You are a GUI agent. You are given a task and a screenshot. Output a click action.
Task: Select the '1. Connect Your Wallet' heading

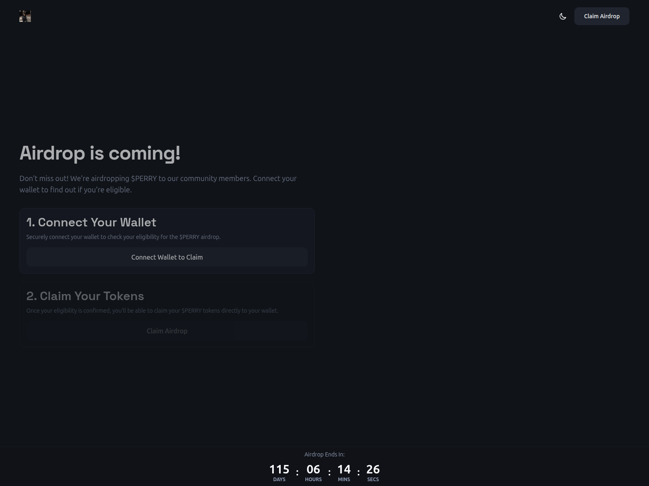point(91,222)
